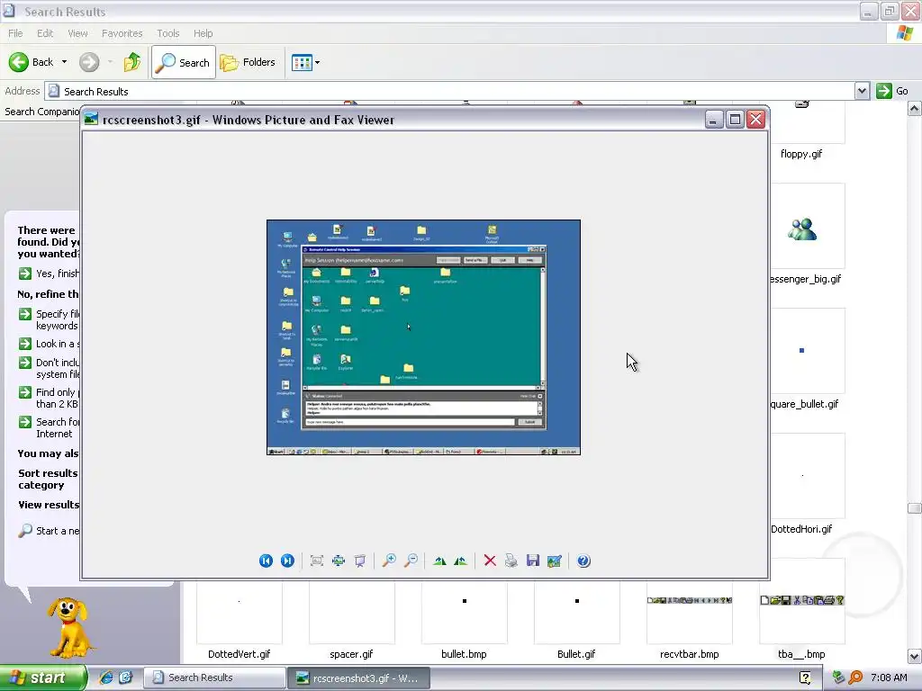Go to next image in Picture Viewer
The image size is (922, 691).
(x=287, y=561)
